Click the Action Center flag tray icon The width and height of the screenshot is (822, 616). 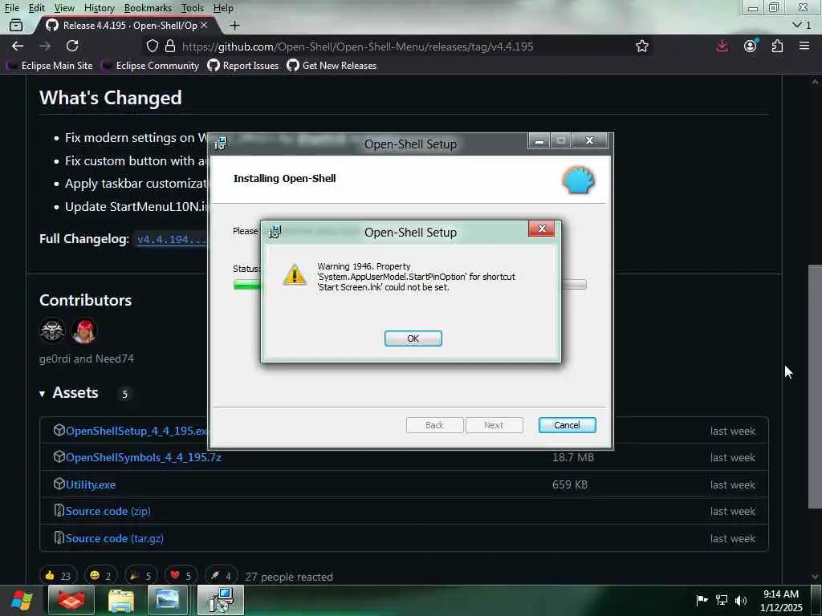pos(702,600)
